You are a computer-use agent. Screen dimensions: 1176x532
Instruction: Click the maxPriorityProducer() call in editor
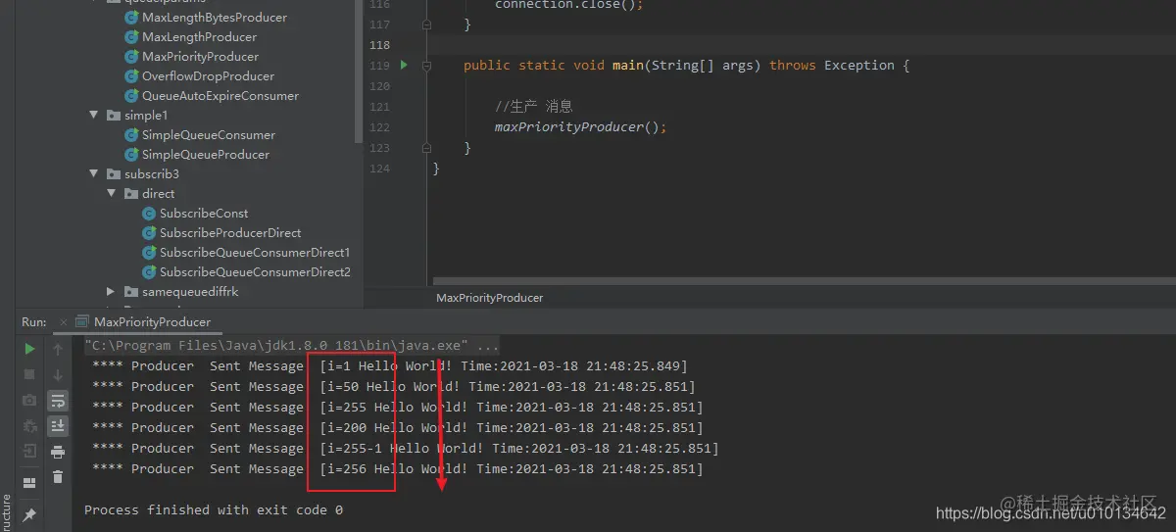click(580, 127)
